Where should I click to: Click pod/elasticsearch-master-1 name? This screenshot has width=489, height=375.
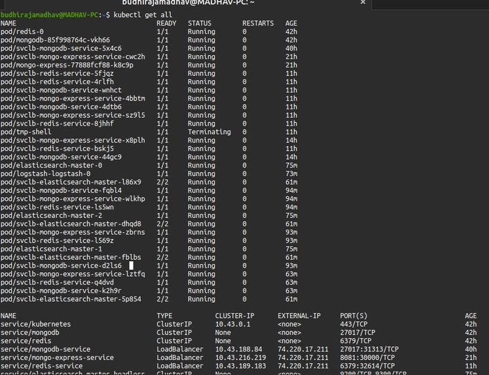[52, 249]
